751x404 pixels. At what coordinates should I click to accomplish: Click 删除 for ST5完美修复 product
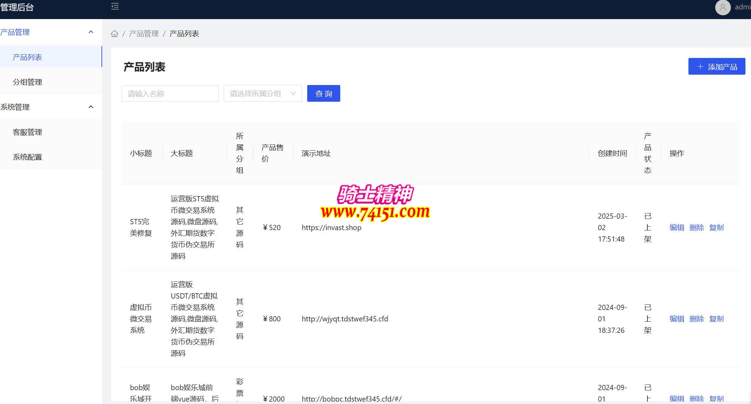[x=696, y=227]
